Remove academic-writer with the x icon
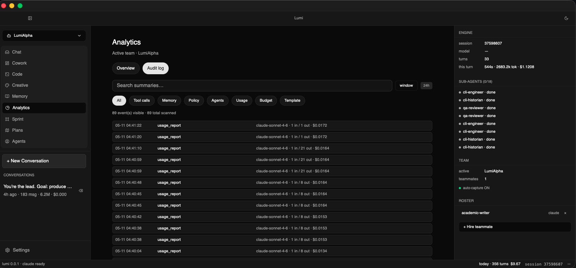This screenshot has width=576, height=268. pos(565,213)
